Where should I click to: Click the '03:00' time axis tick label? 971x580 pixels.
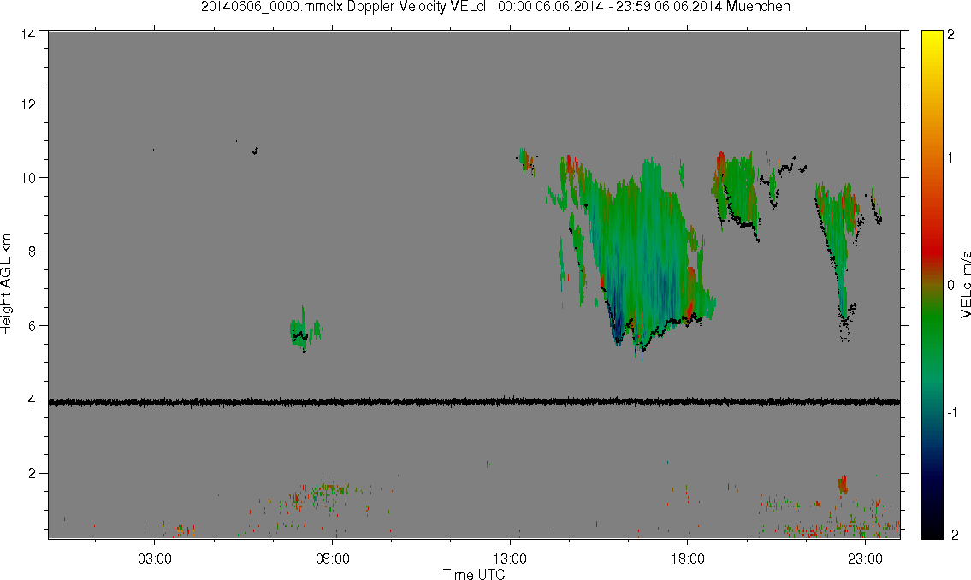(x=154, y=559)
